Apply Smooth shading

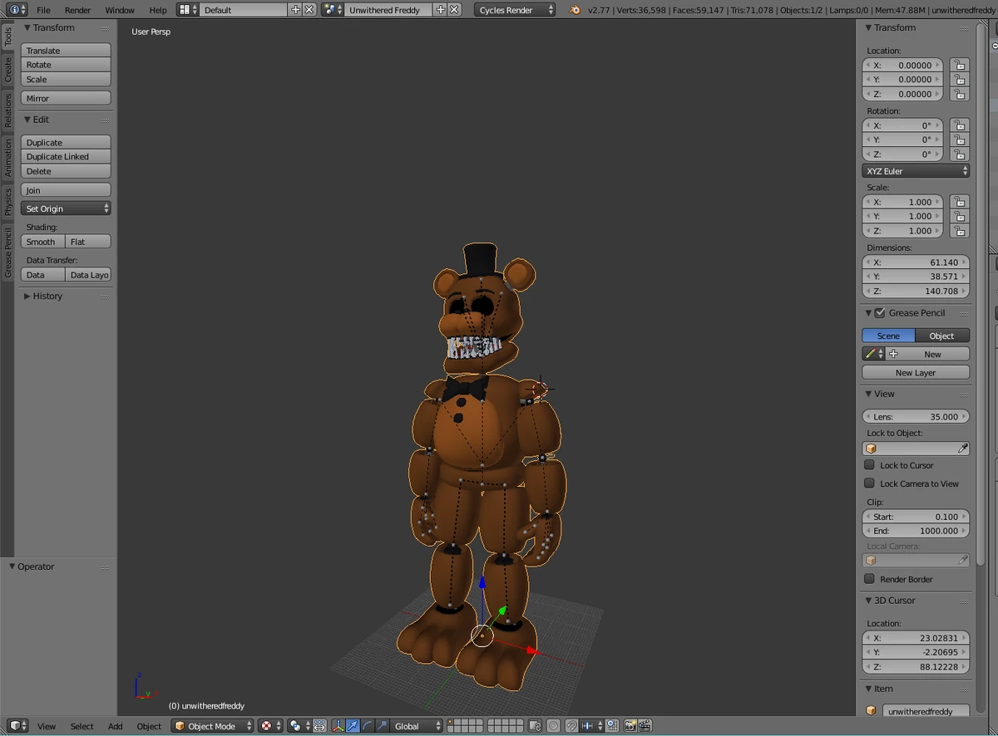tap(41, 241)
